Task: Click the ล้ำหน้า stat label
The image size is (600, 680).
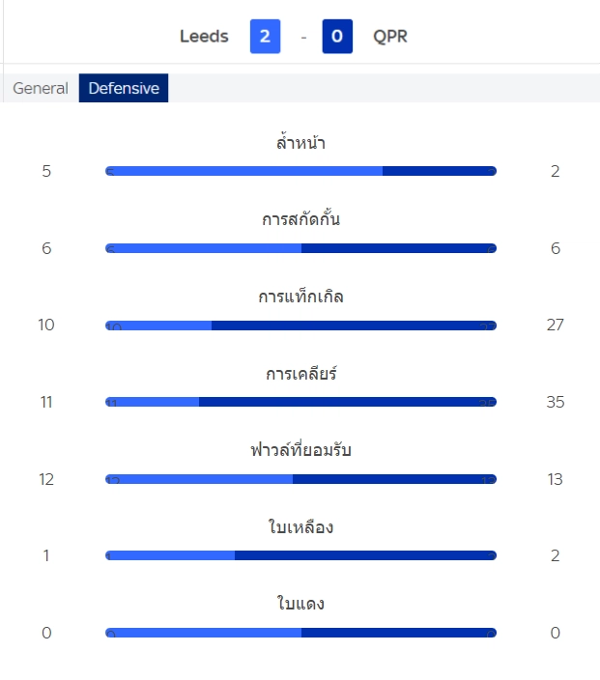Action: click(x=300, y=143)
